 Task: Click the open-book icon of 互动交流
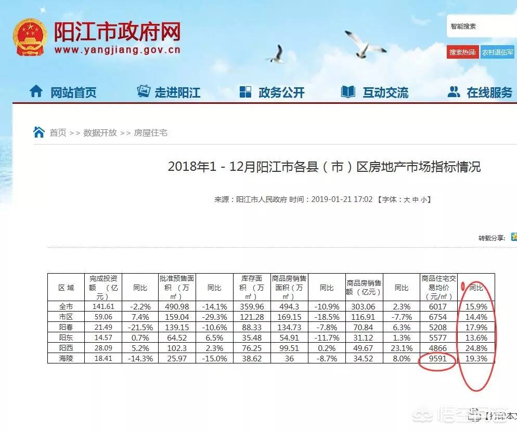click(347, 91)
